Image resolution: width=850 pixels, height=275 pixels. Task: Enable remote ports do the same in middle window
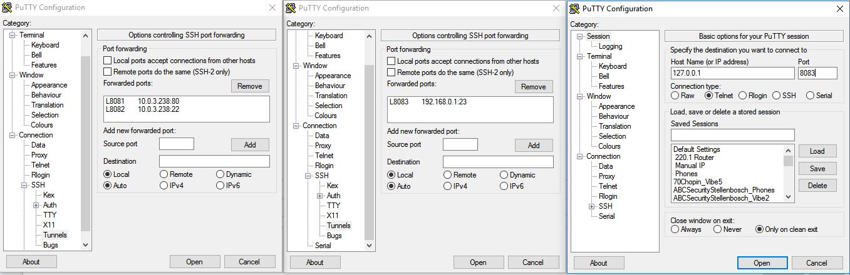tap(391, 72)
